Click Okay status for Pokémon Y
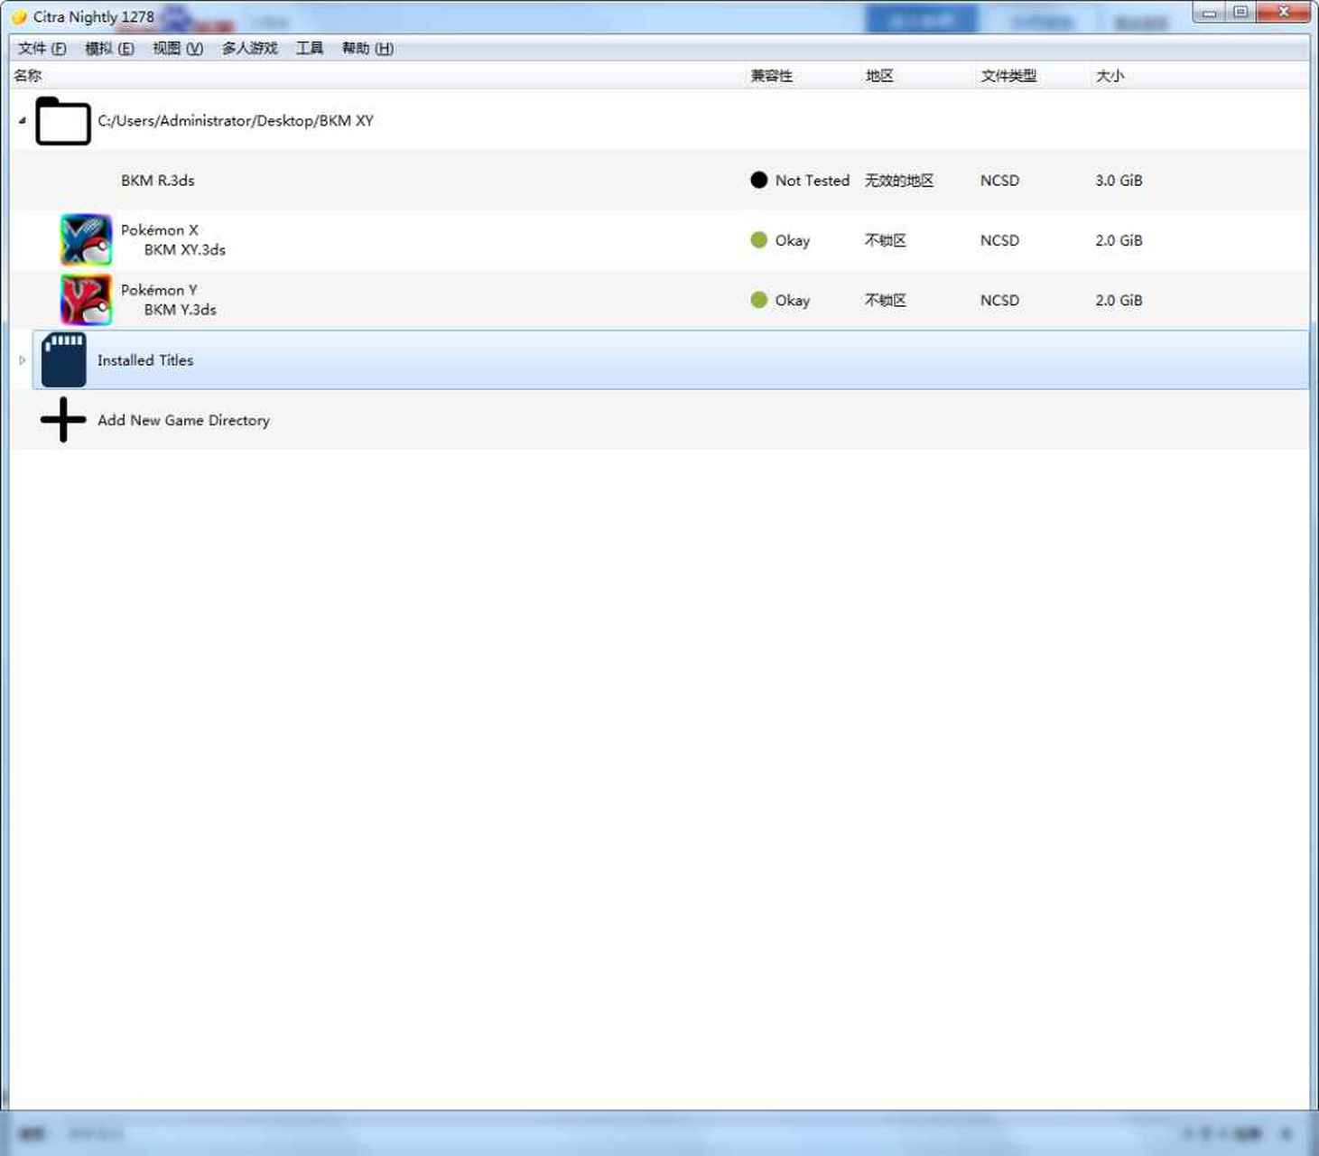This screenshot has width=1319, height=1156. [x=793, y=300]
